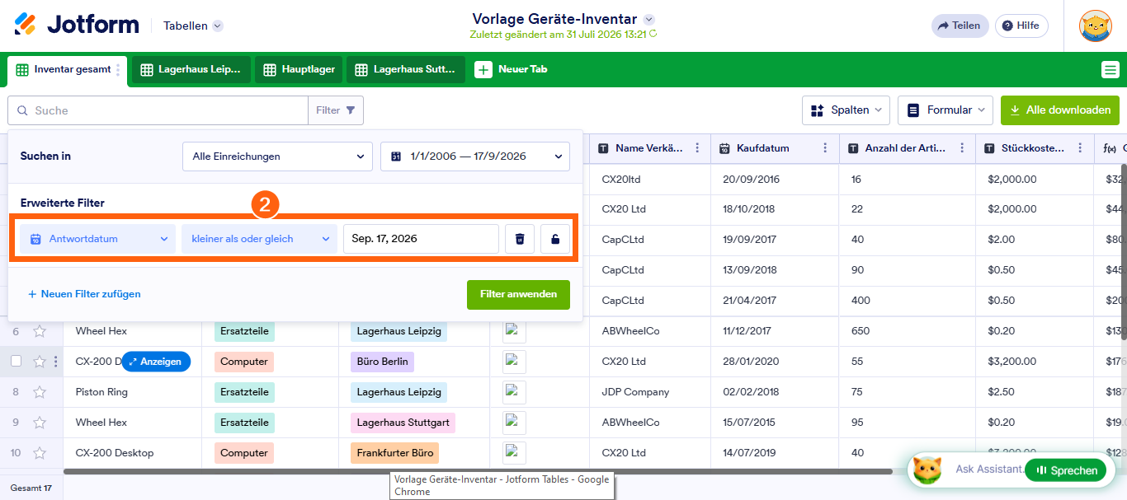The height and width of the screenshot is (500, 1127).
Task: Click the Sprechen button
Action: tap(1065, 470)
